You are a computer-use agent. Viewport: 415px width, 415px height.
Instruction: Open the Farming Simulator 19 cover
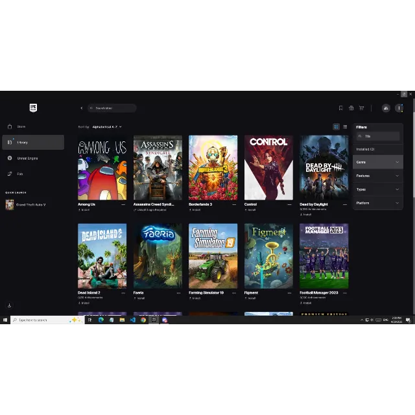click(213, 256)
